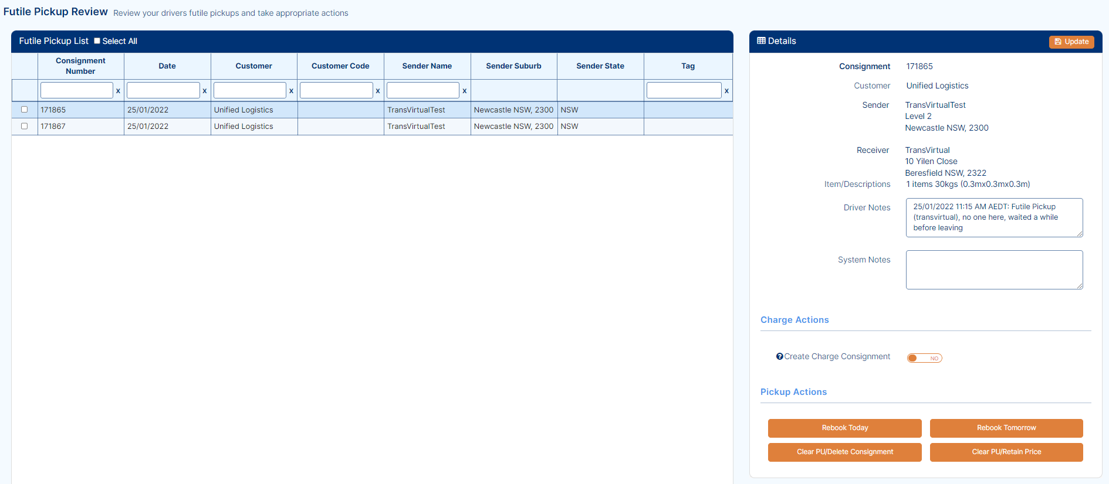This screenshot has width=1109, height=484.
Task: Clear the Tag filter with x
Action: coord(726,91)
